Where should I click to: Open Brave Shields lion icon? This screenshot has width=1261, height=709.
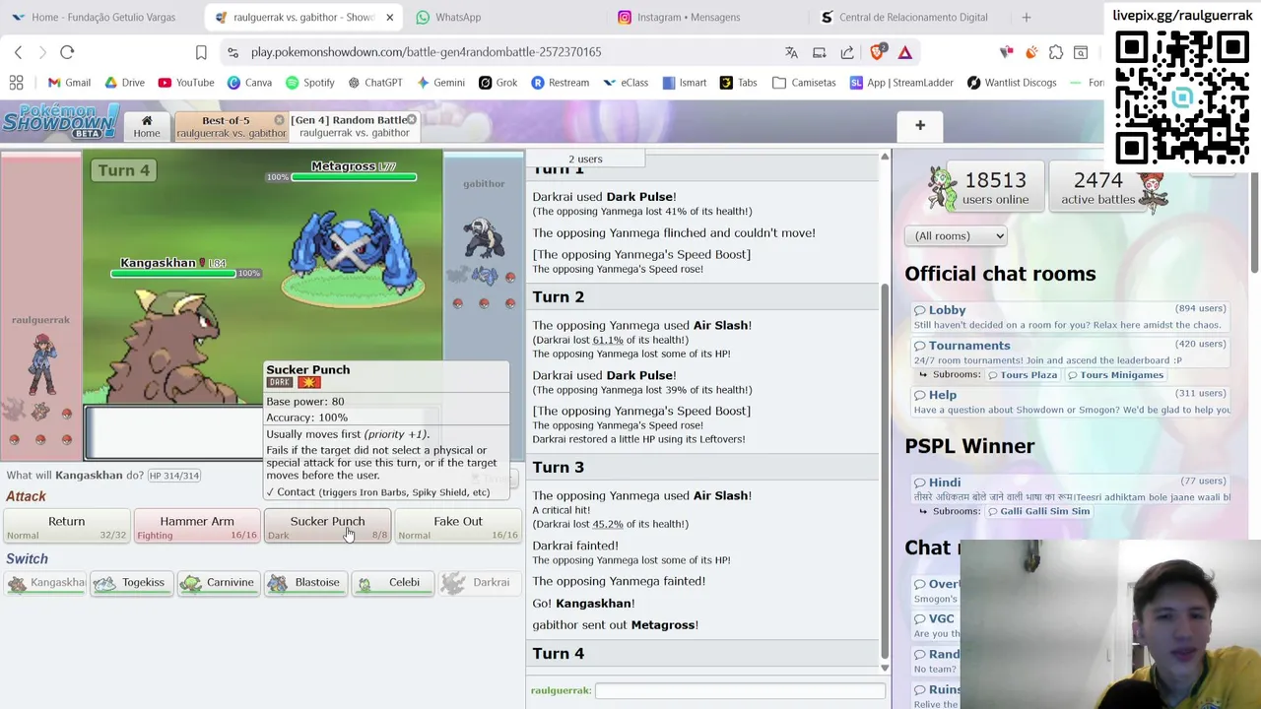(x=877, y=52)
